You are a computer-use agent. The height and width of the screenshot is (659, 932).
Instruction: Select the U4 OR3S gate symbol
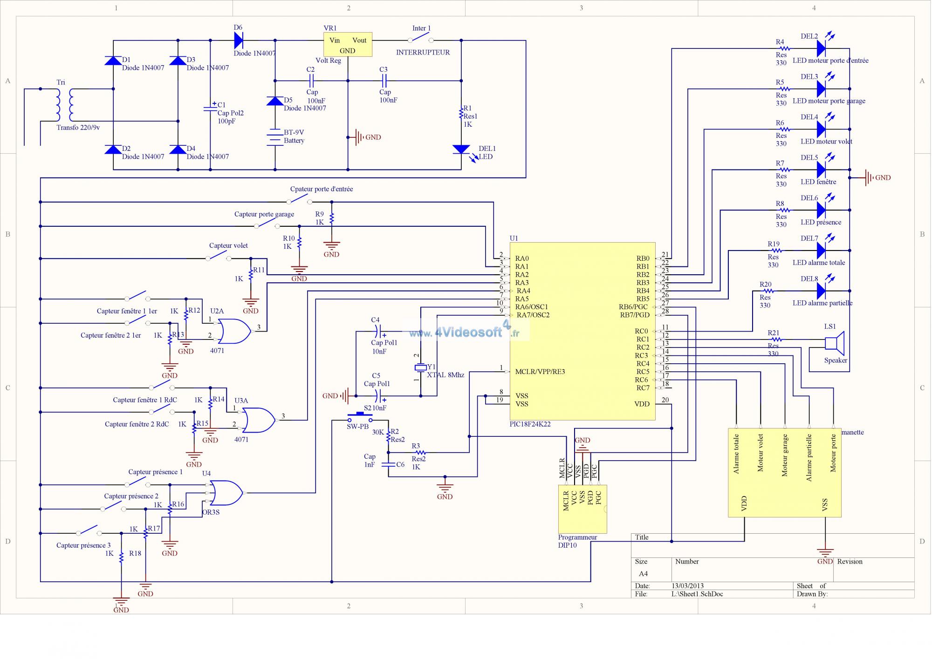tap(226, 493)
